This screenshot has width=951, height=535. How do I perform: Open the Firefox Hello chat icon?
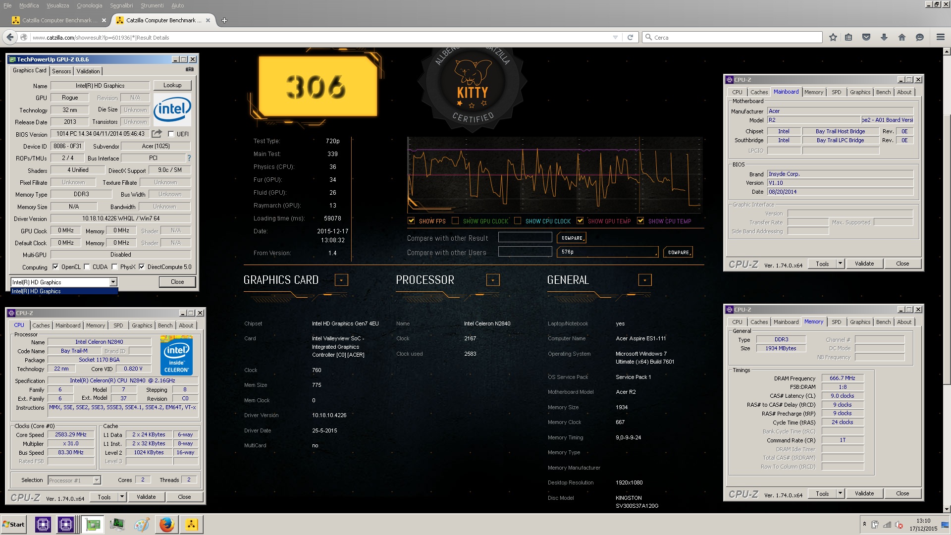[920, 37]
